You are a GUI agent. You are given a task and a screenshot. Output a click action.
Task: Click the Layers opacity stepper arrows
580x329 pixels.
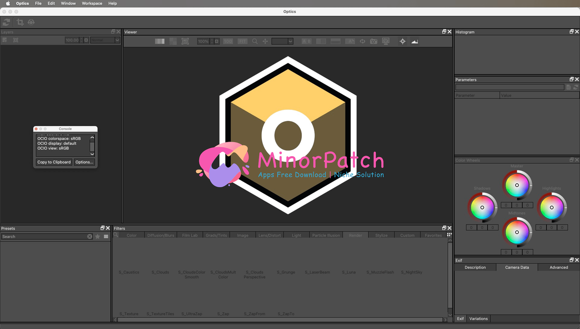point(81,40)
